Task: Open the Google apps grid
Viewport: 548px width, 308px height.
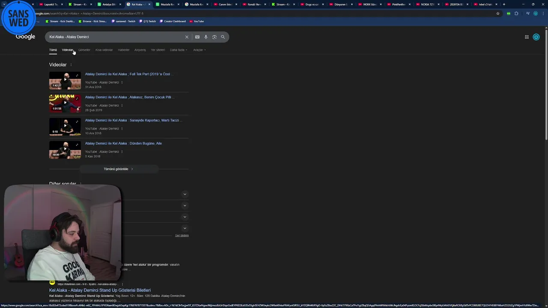Action: click(x=527, y=37)
